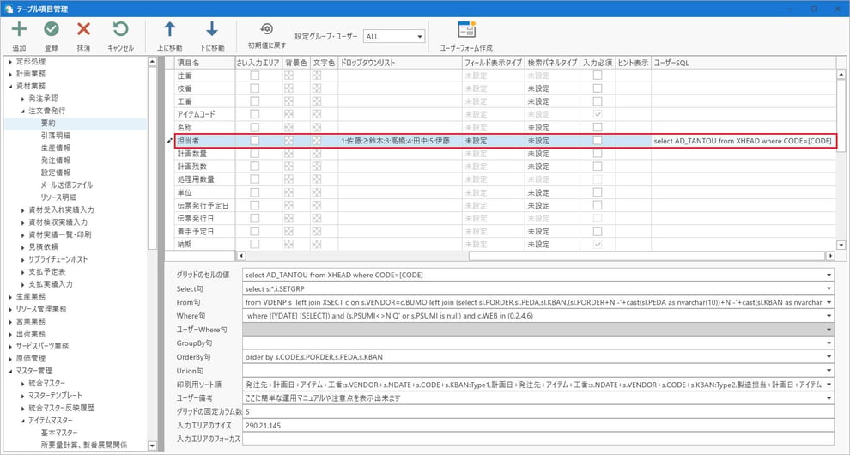Toggle 入力必須 checkbox in 注番 row
850x455 pixels.
pyautogui.click(x=598, y=76)
